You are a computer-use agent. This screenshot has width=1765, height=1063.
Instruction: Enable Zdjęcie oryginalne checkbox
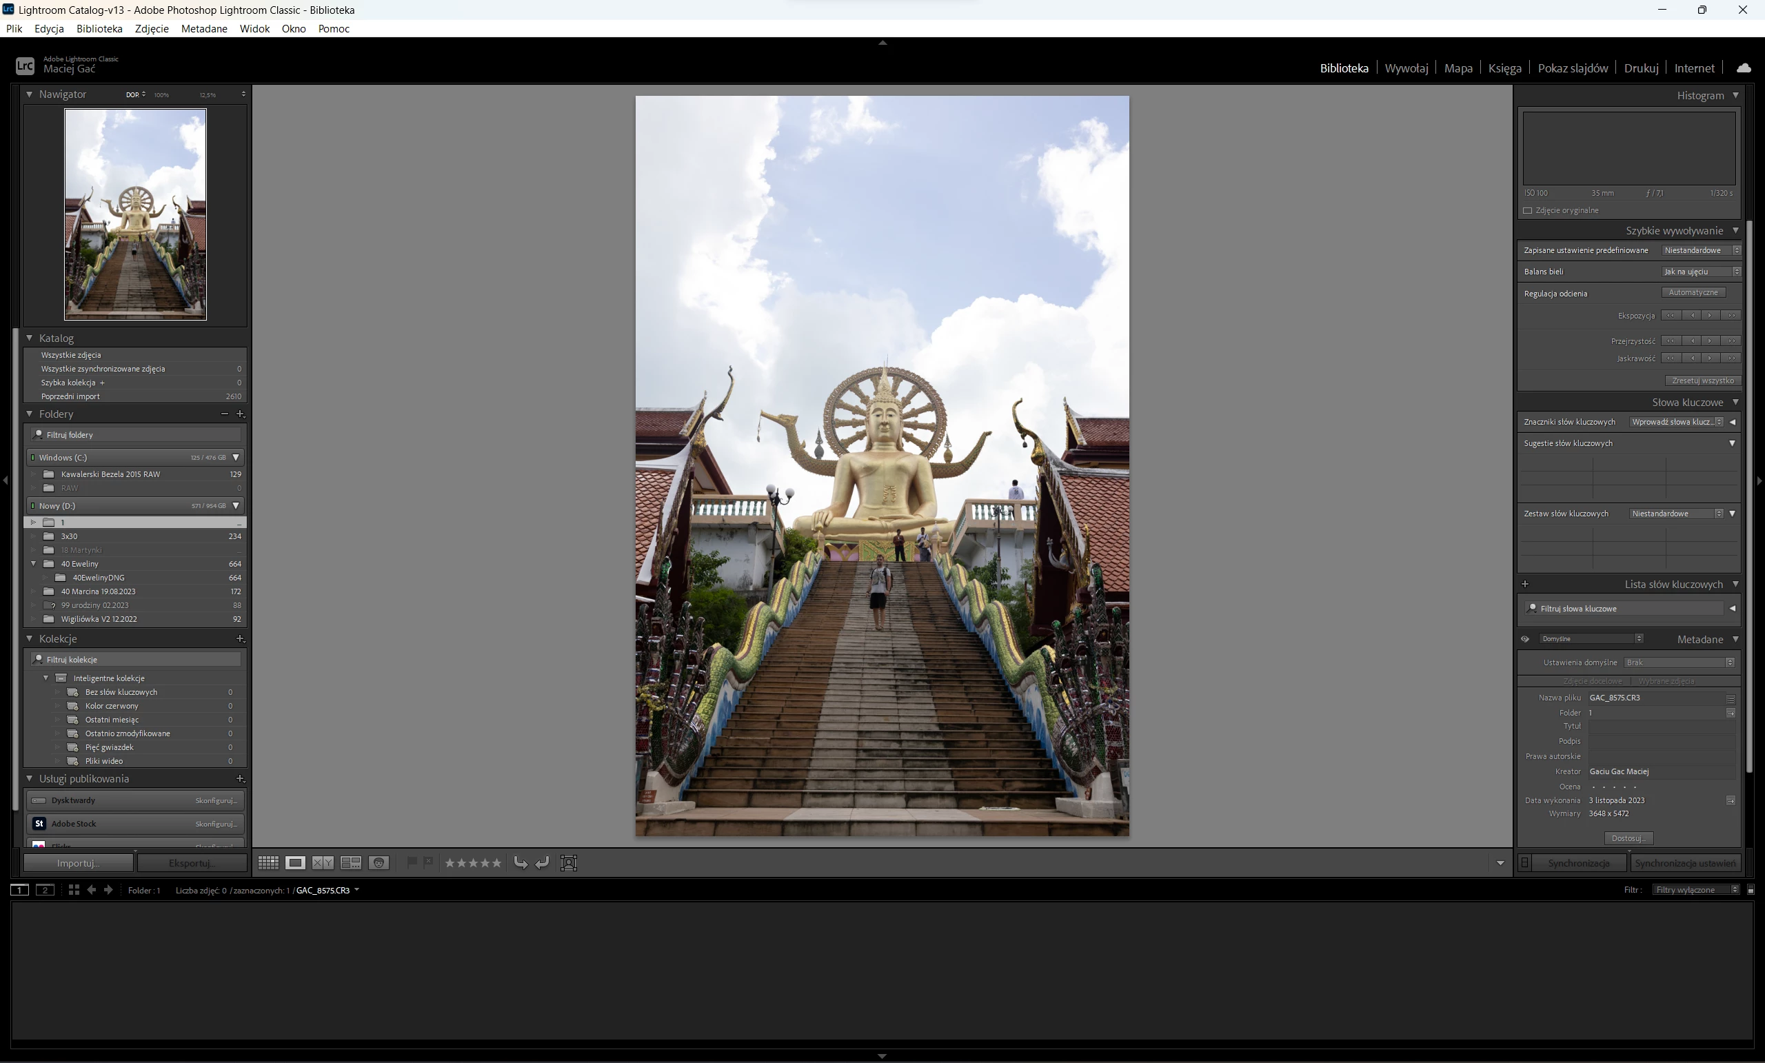pyautogui.click(x=1527, y=210)
